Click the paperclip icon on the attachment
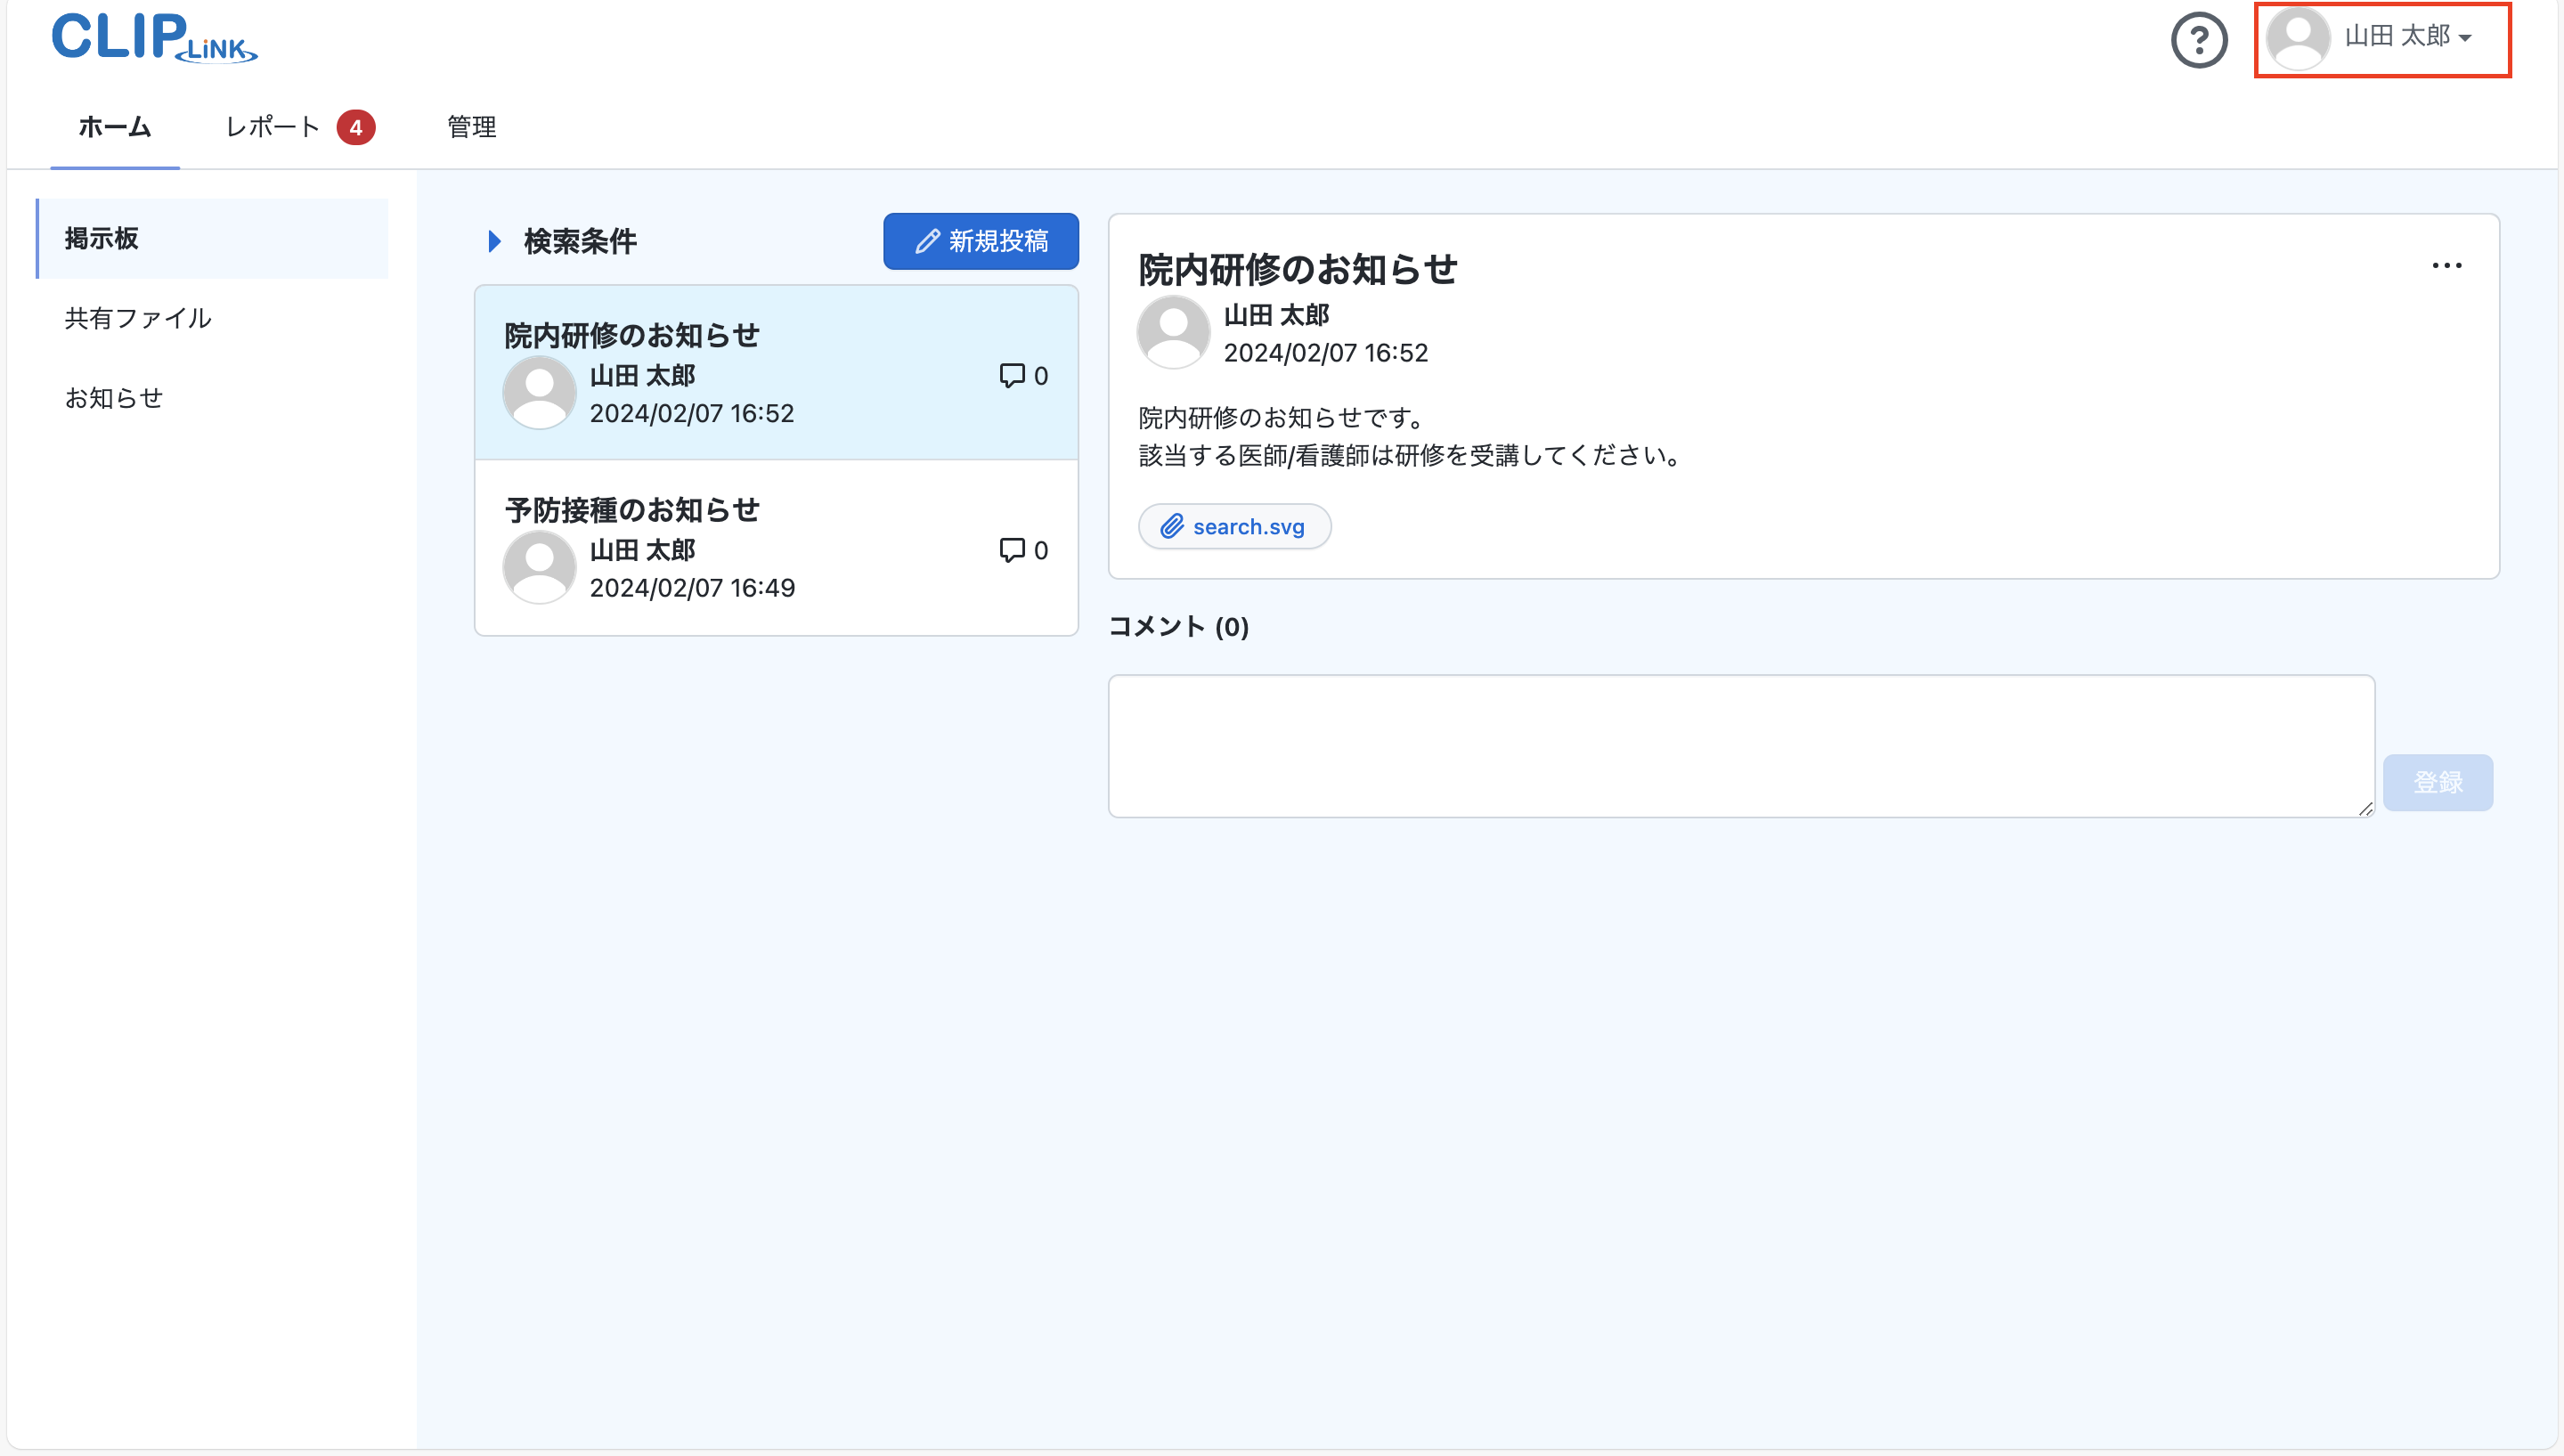This screenshot has width=2564, height=1456. 1172,526
